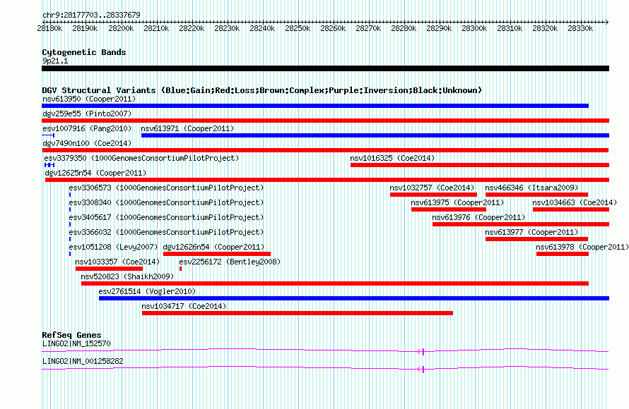Select the Cytogenetic Bands track heading
Screen dimensions: 629x409
[84, 52]
